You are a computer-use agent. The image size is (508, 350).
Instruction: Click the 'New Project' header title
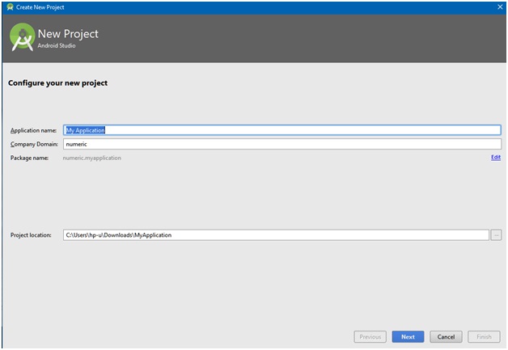69,34
